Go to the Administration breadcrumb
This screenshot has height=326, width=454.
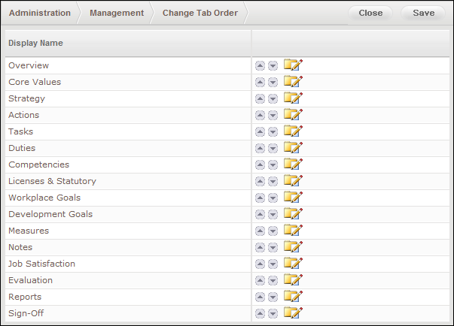tap(40, 13)
